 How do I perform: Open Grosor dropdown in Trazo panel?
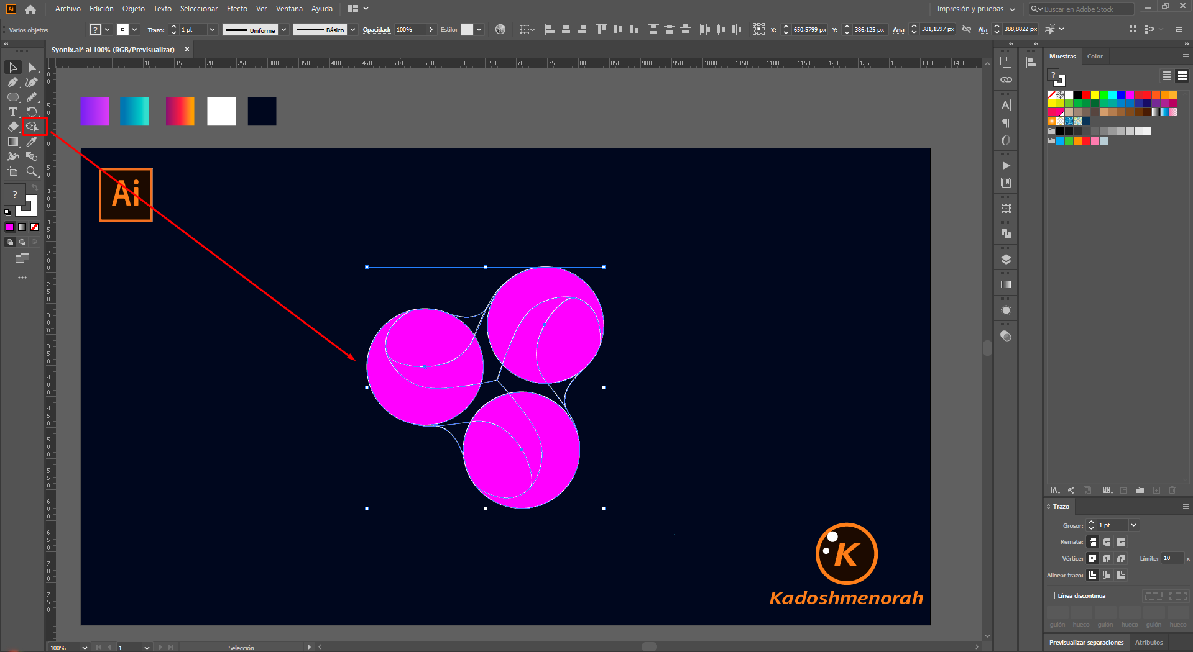pyautogui.click(x=1133, y=525)
